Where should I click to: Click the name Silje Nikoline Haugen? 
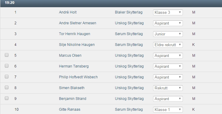pos(77,45)
